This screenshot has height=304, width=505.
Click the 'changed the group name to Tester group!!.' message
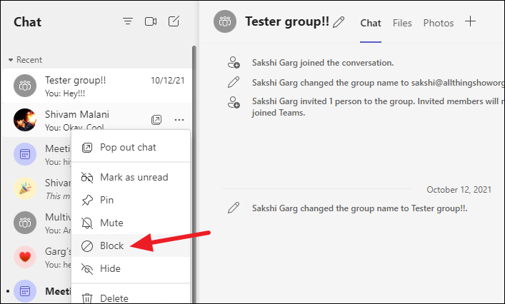[x=360, y=208]
